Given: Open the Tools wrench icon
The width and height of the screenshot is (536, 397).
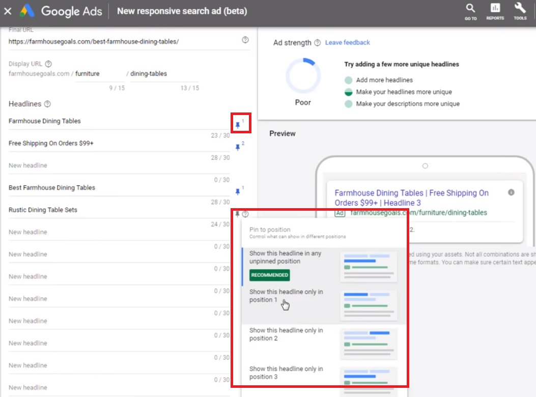Looking at the screenshot, I should tap(520, 12).
